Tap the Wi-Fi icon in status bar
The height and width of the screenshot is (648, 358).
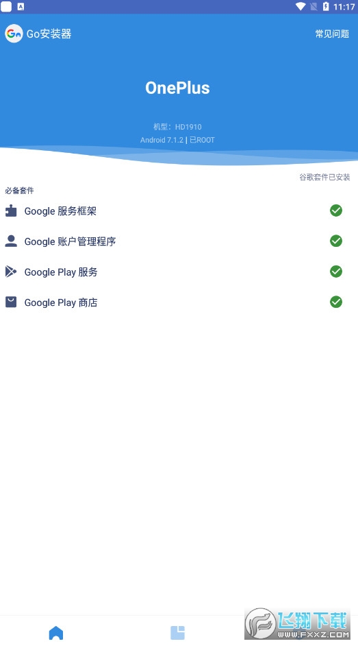point(301,6)
